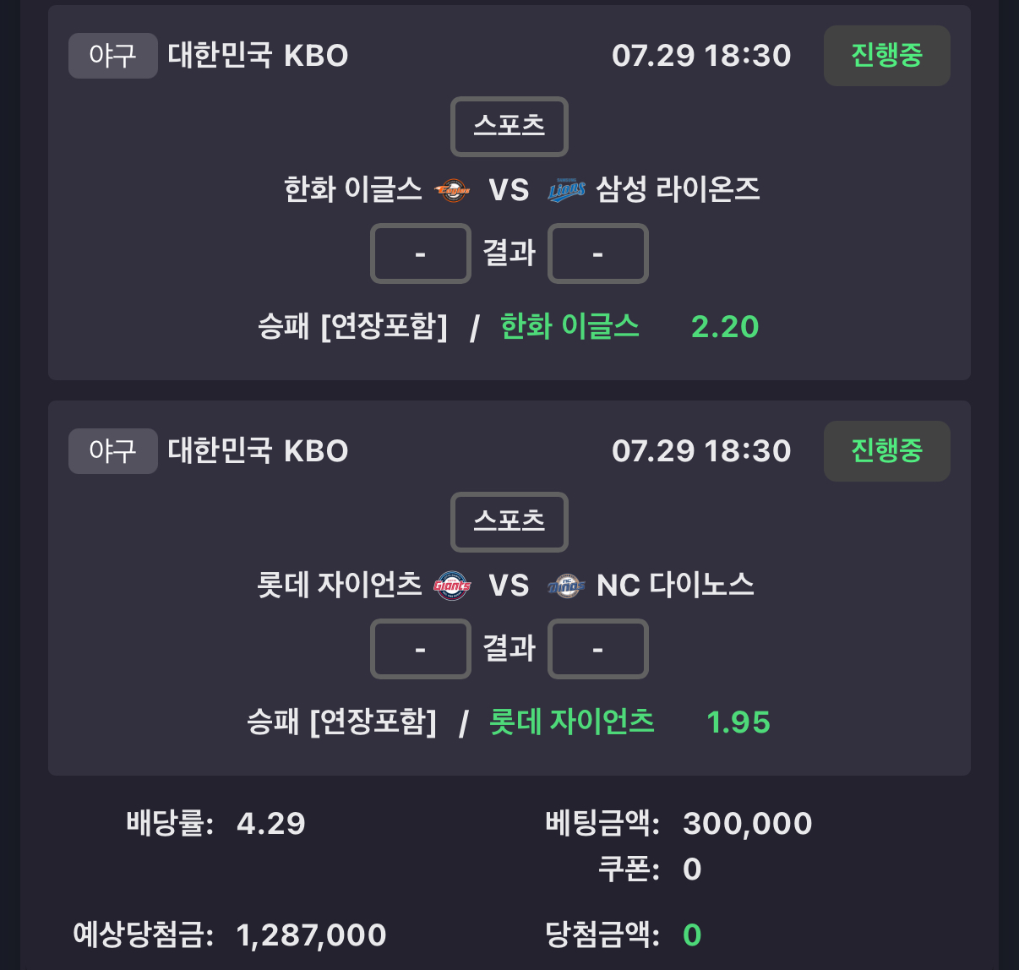Open 스포츠 label in Lotte vs NC card
1019x970 pixels.
509,522
